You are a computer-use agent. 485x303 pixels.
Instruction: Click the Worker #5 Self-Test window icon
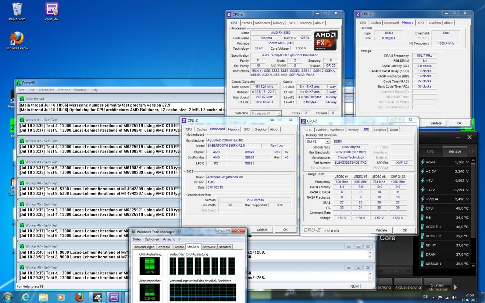click(x=22, y=204)
